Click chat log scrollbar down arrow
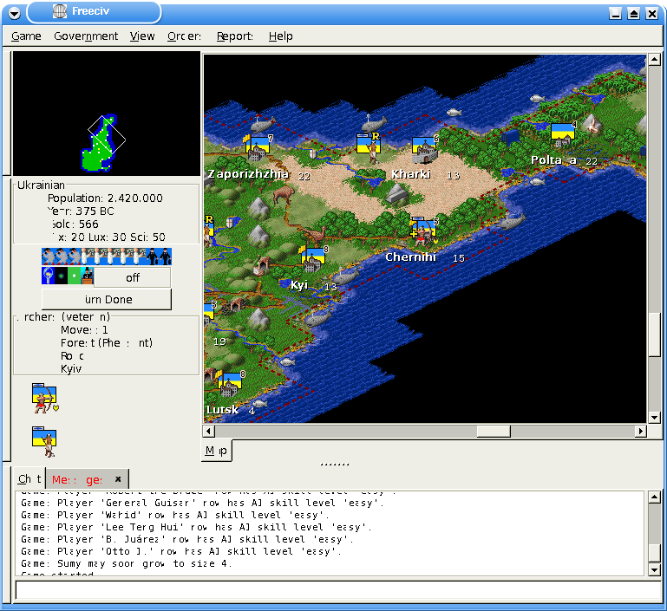Viewport: 667px width, 611px height. click(655, 569)
